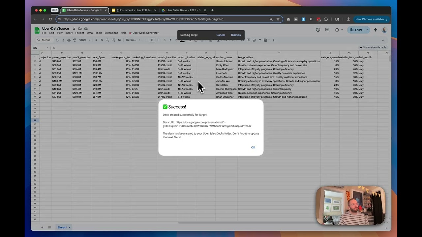The width and height of the screenshot is (422, 237).
Task: Click decrease decimal places icon
Action: pos(108,40)
